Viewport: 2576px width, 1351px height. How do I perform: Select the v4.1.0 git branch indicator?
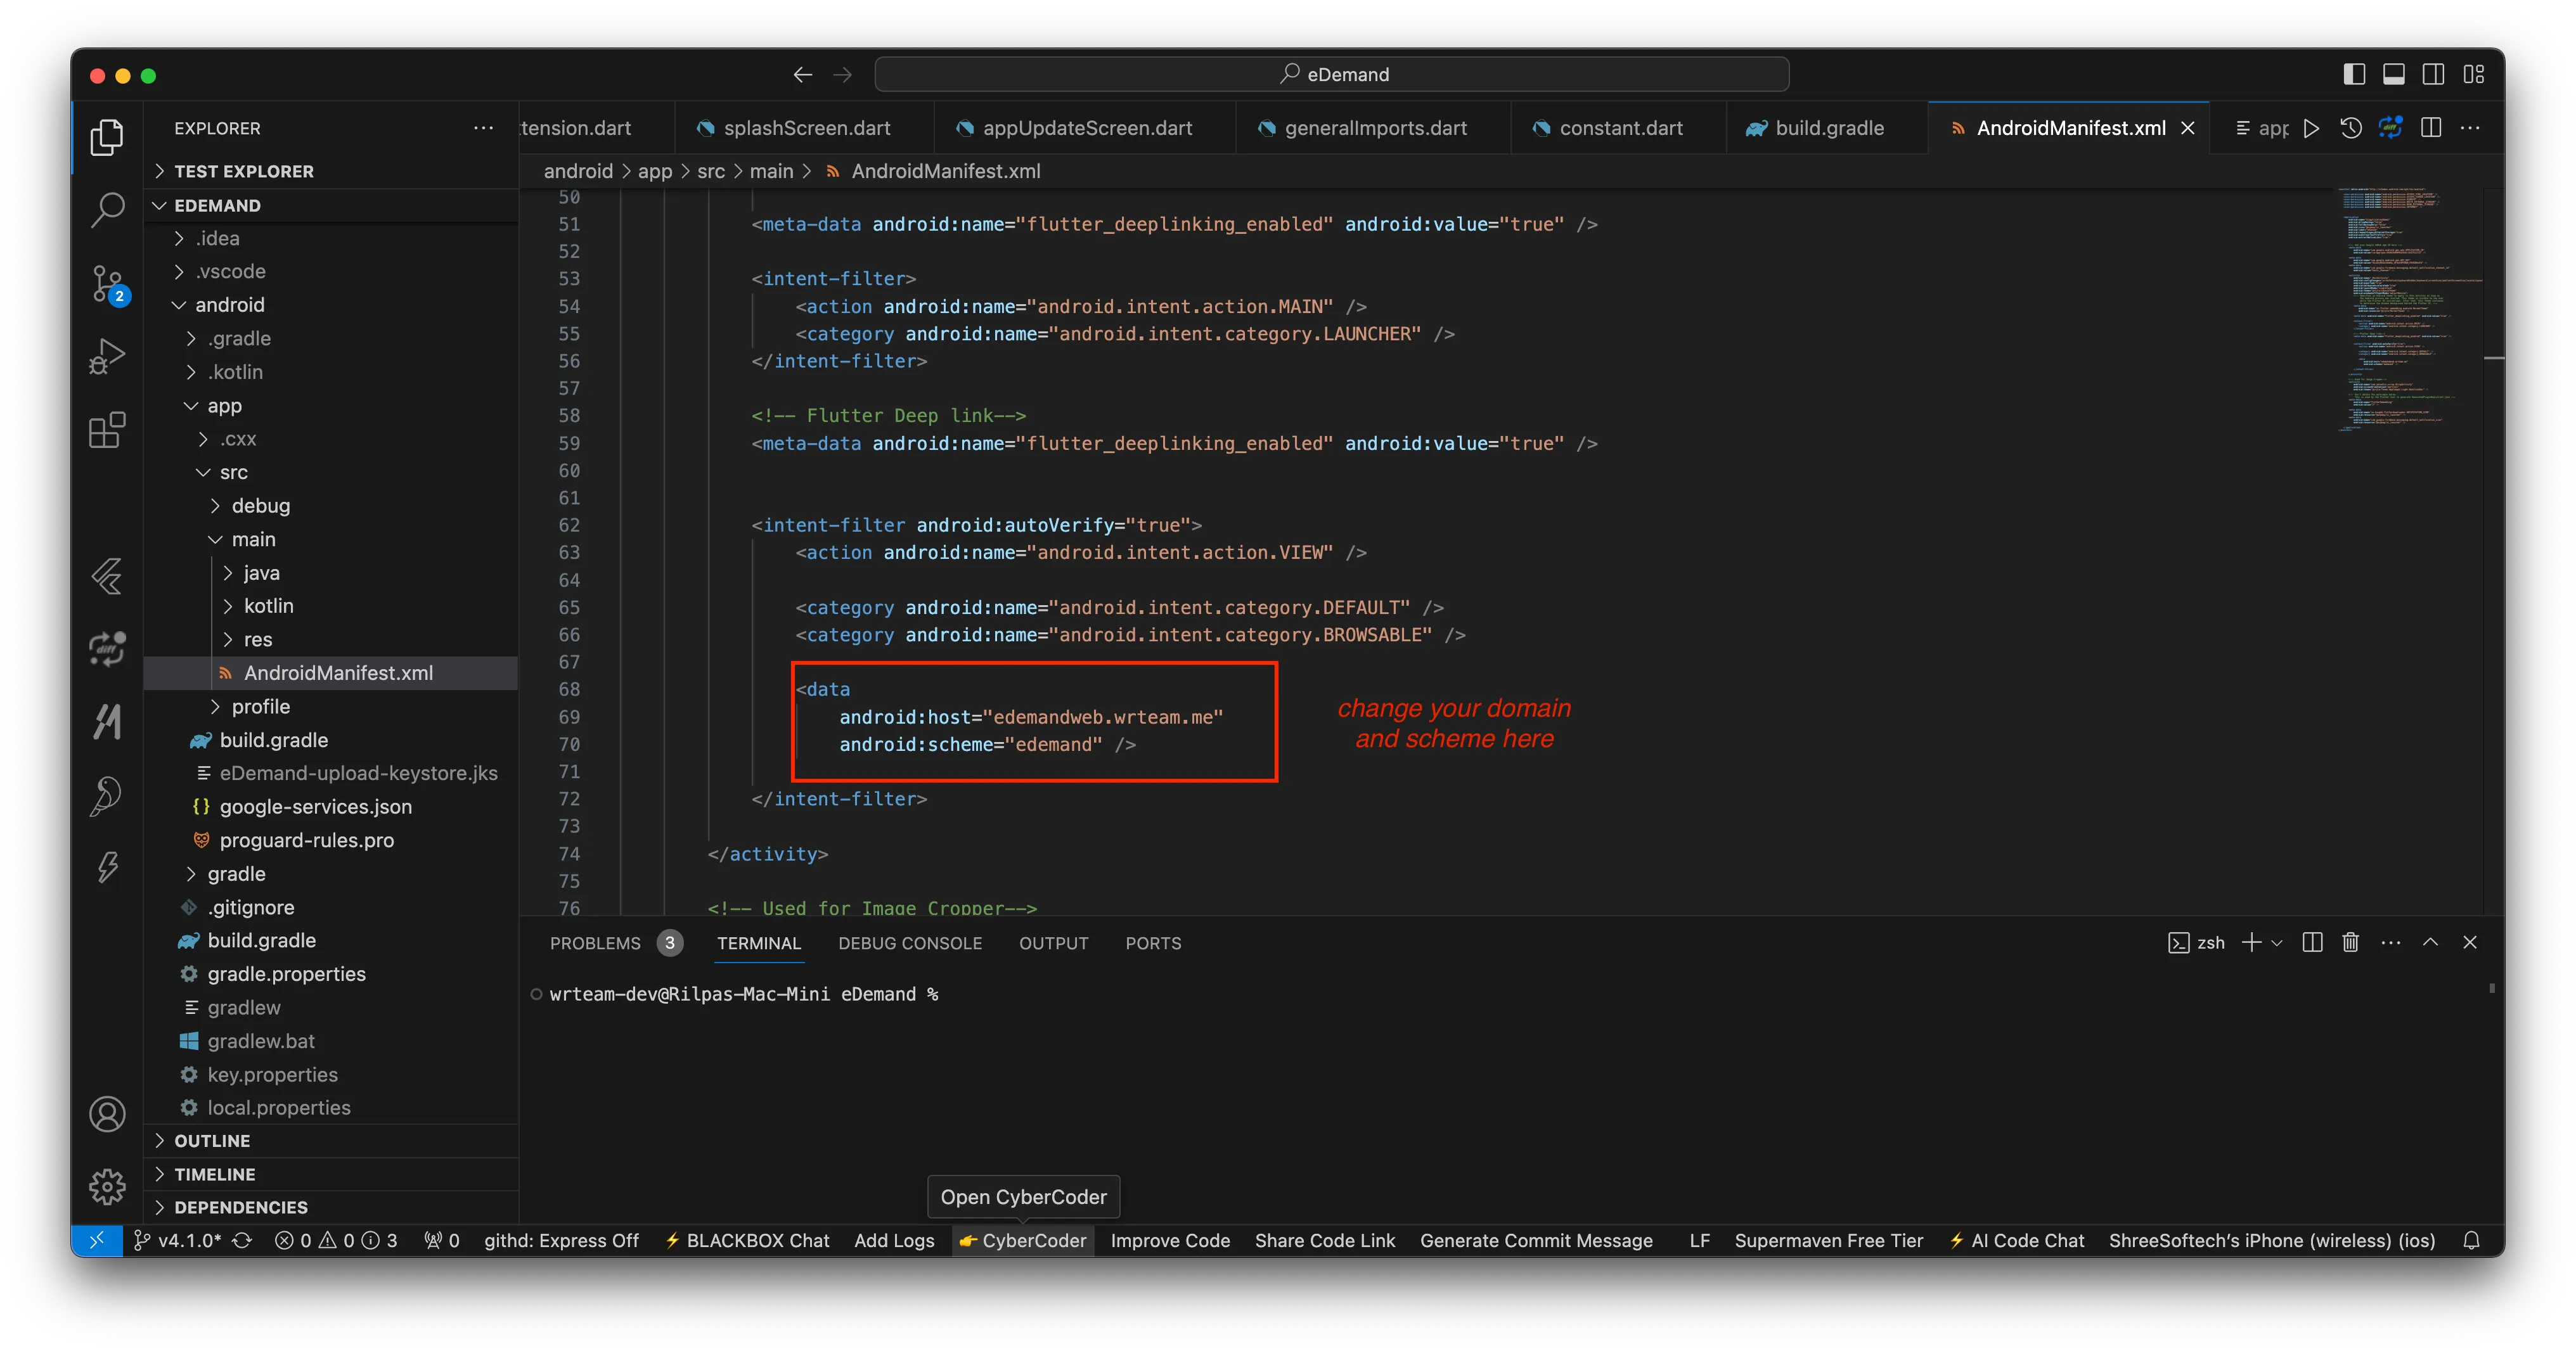(x=177, y=1240)
